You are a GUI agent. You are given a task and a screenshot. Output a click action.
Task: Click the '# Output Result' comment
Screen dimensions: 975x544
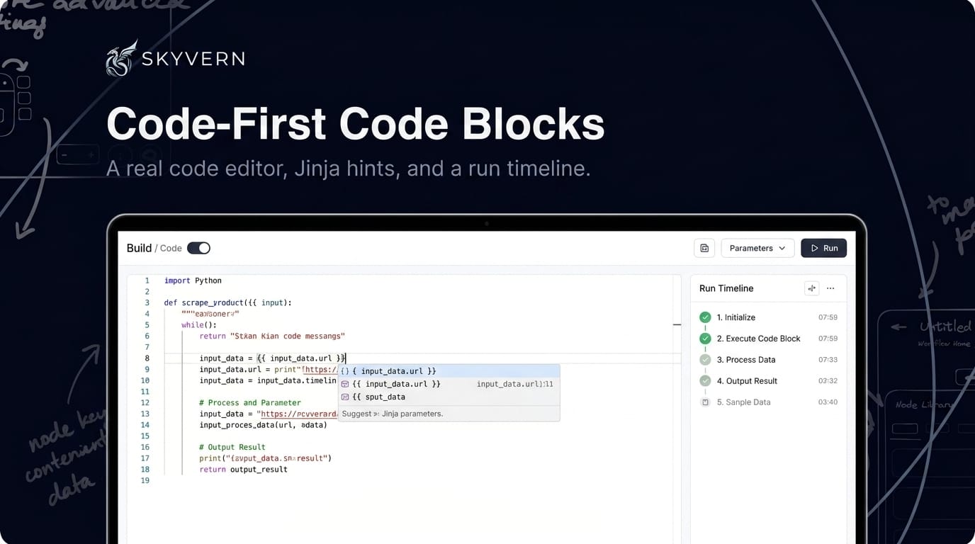(232, 447)
